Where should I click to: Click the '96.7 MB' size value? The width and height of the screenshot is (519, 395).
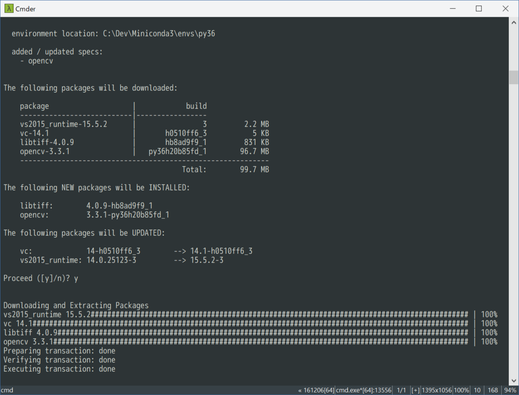point(254,151)
